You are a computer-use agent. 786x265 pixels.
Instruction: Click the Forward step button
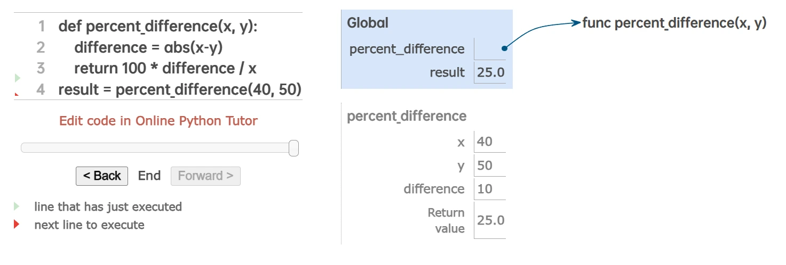(x=205, y=176)
